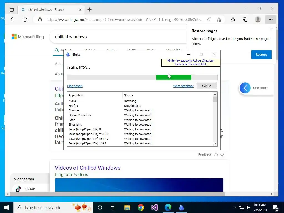Switch to Edge on taskbar
The width and height of the screenshot is (284, 213).
pos(168,207)
